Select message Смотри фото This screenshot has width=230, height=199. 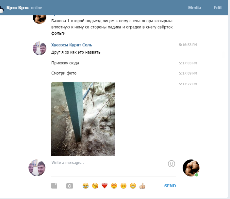pyautogui.click(x=64, y=73)
